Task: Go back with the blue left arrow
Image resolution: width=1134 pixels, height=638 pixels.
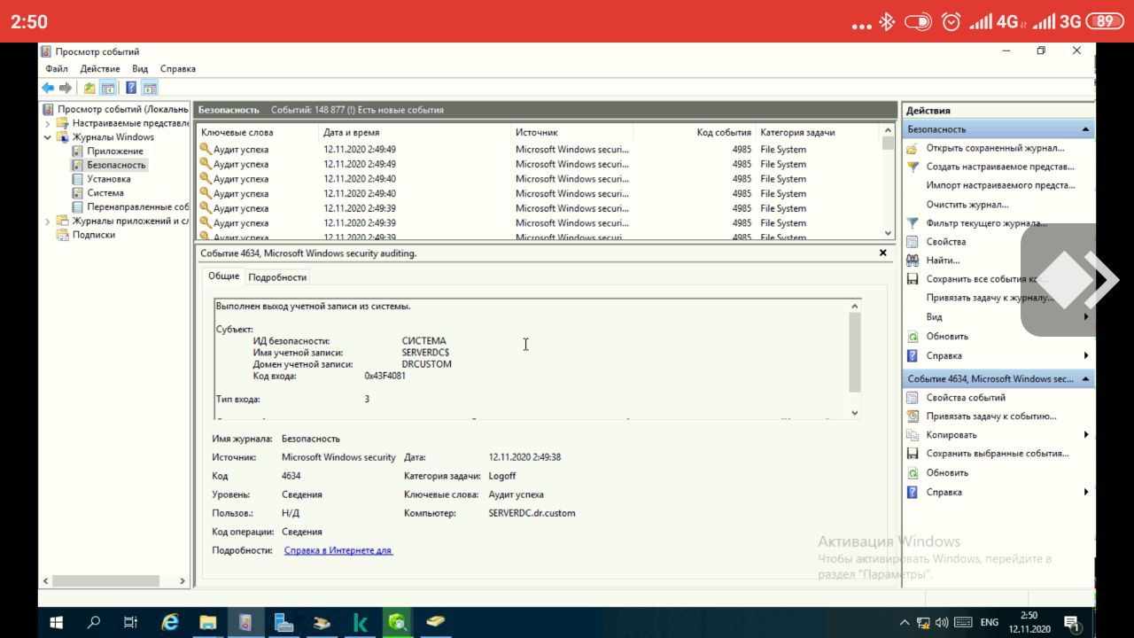Action: pyautogui.click(x=48, y=88)
